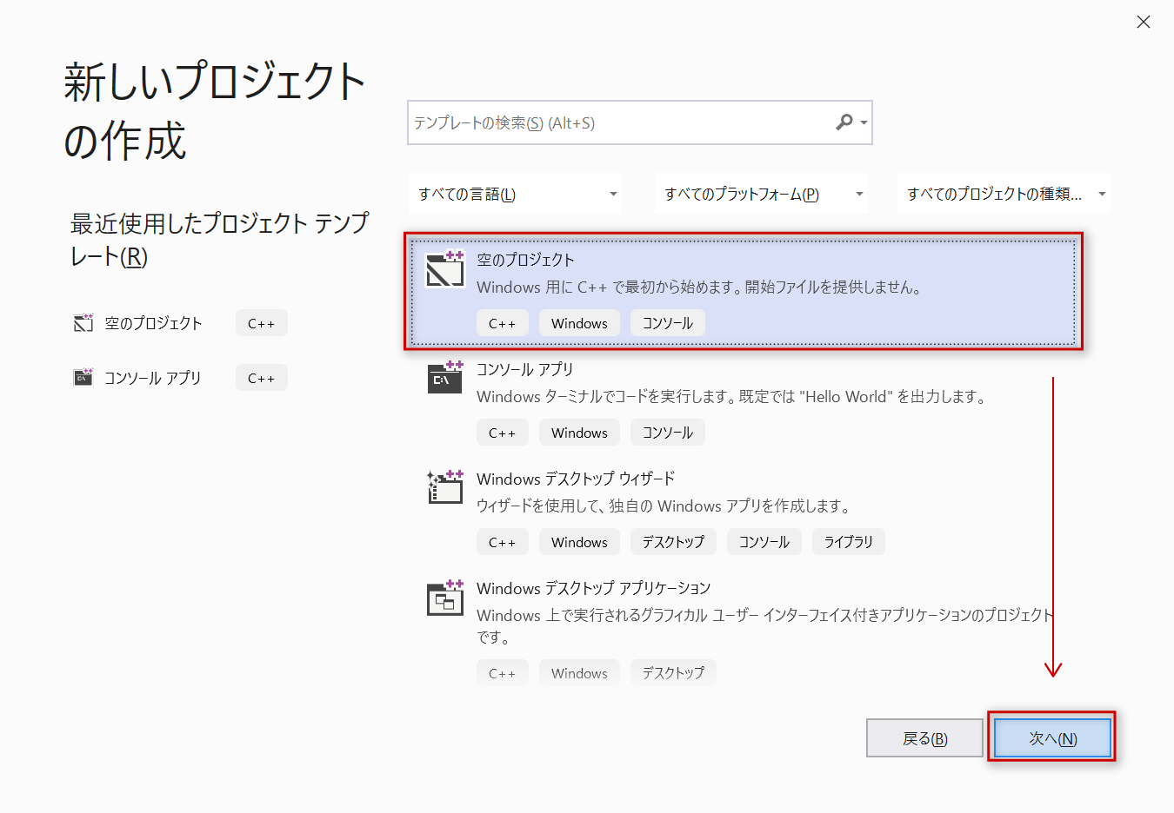
Task: Click the recent 空のプロジェクト icon
Action: click(83, 323)
